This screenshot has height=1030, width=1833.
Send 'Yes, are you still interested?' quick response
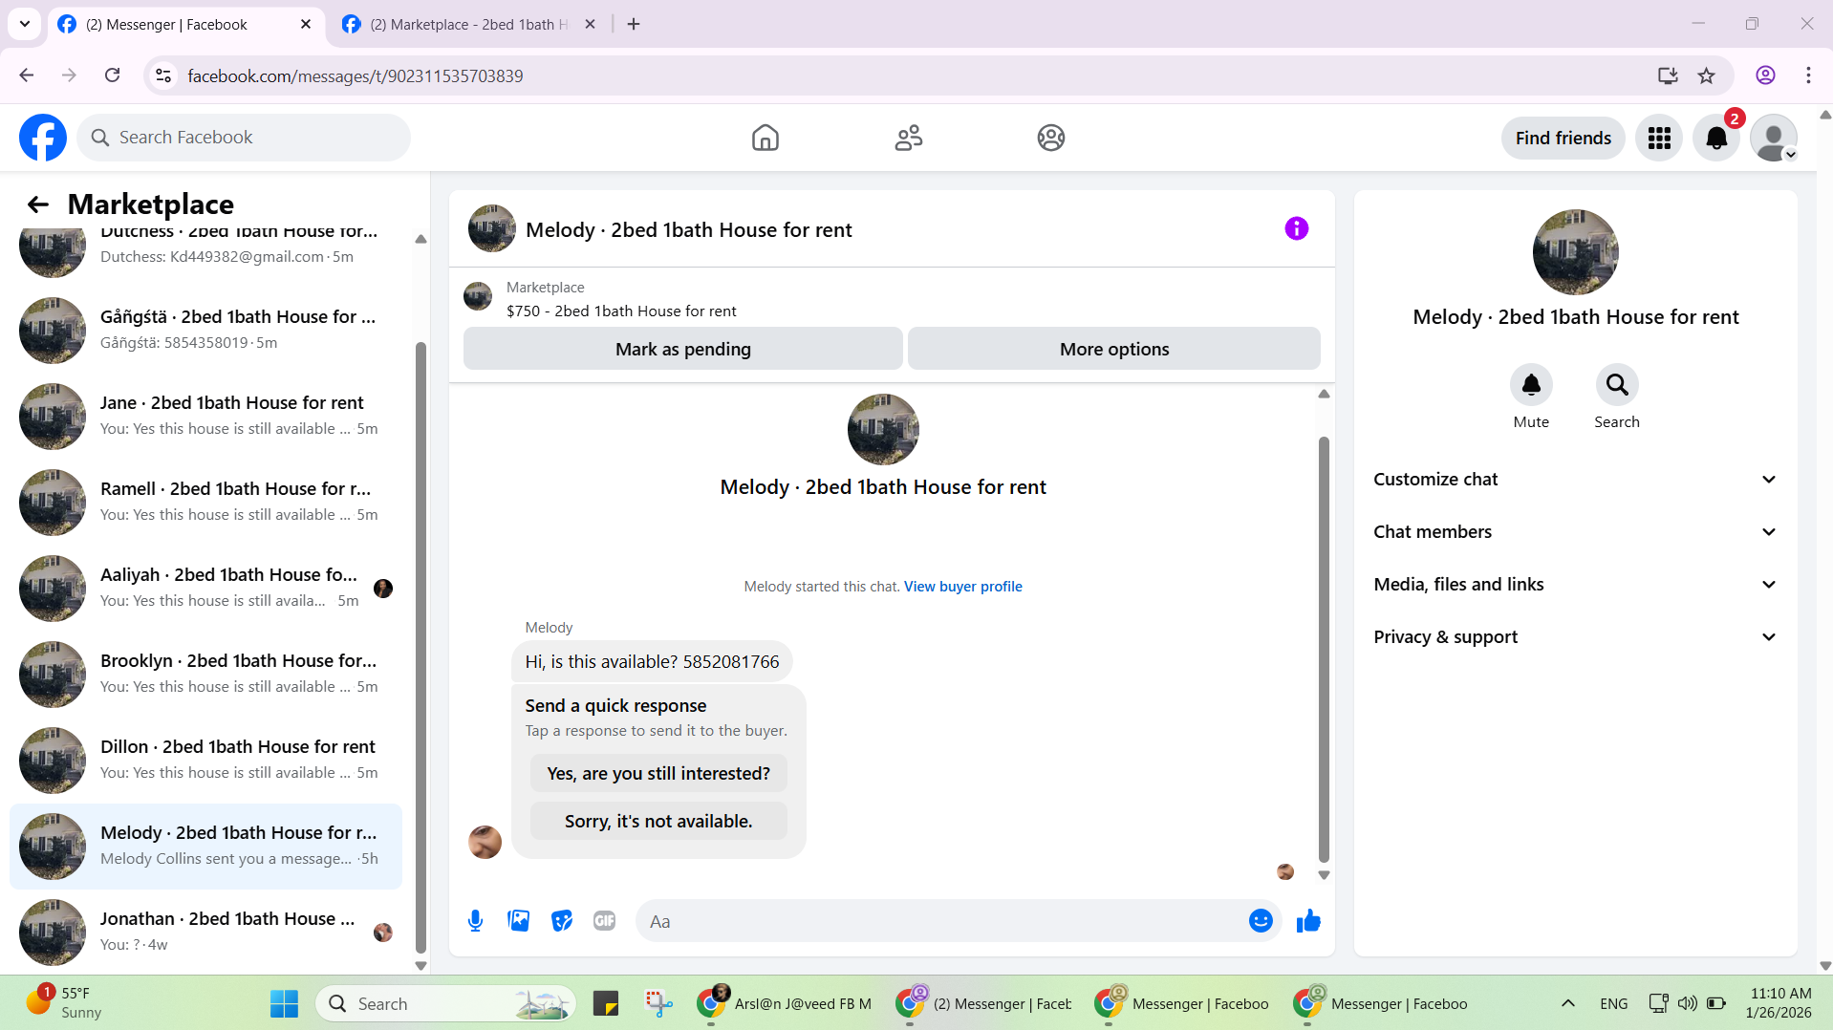(x=658, y=774)
